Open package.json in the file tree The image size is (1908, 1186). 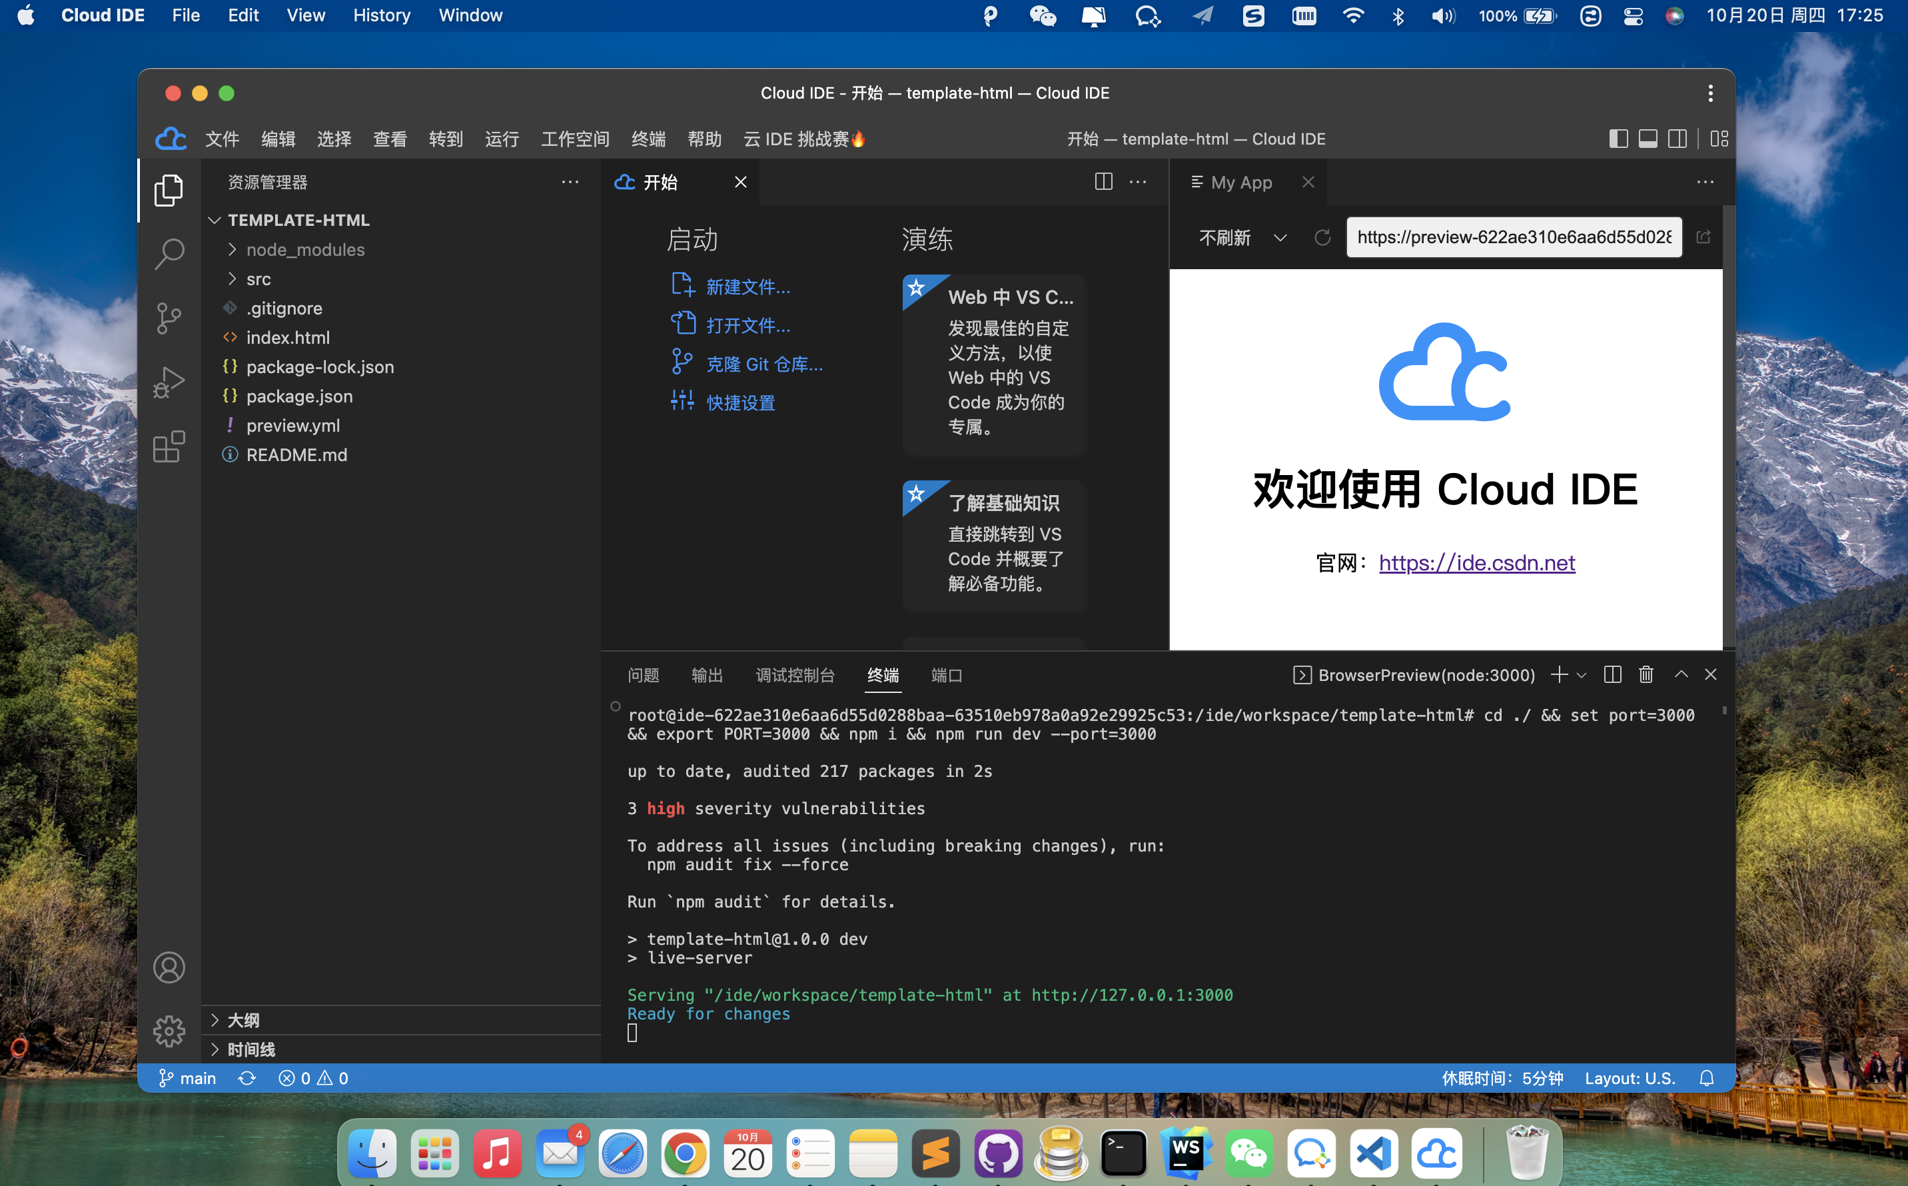[298, 396]
